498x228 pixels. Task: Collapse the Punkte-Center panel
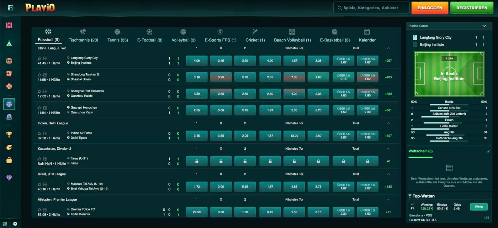[484, 26]
